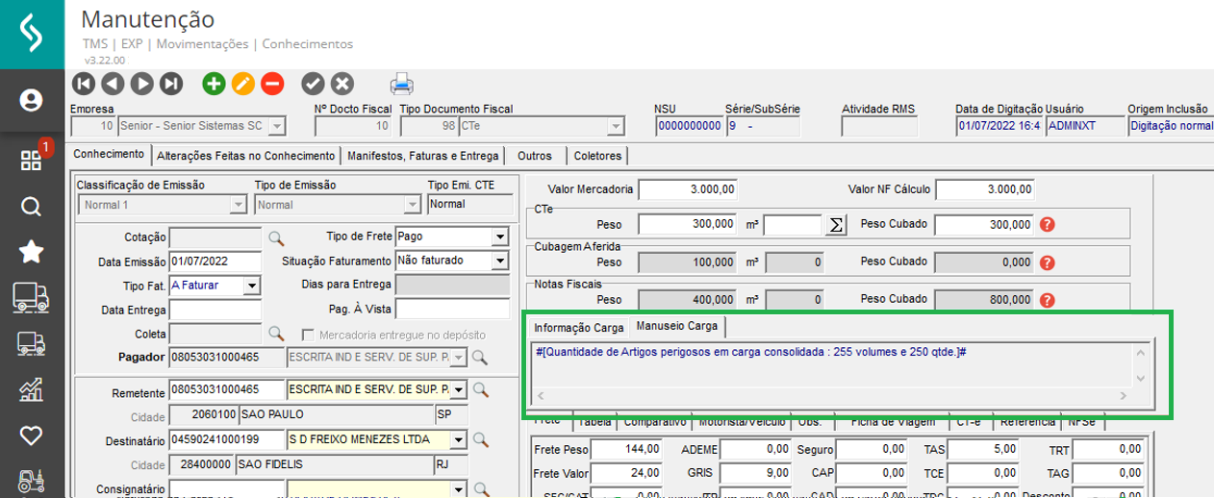Viewport: 1214px width, 498px height.
Task: Toggle Mercadoria entregue no depósito checkbox
Action: click(309, 335)
